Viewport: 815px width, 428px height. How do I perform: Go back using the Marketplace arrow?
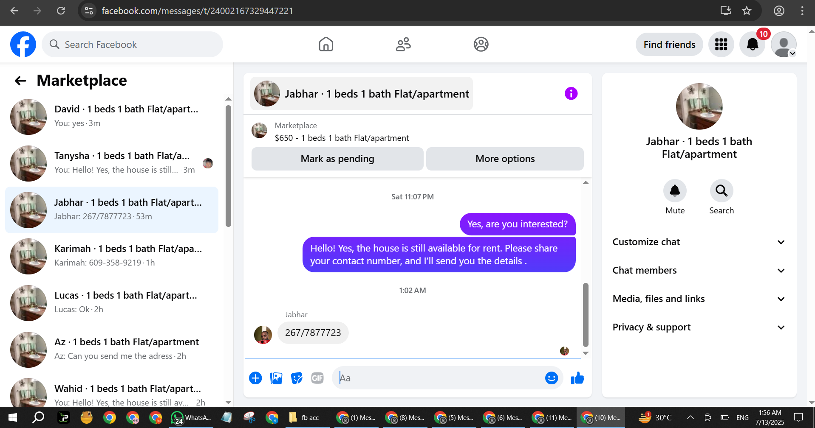20,81
